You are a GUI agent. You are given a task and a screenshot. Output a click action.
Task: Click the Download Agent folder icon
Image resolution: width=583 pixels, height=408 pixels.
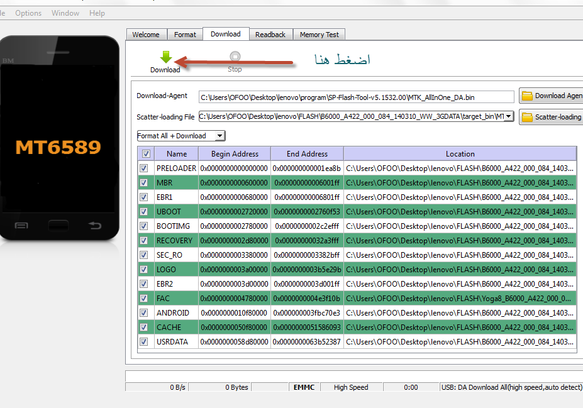(x=527, y=96)
